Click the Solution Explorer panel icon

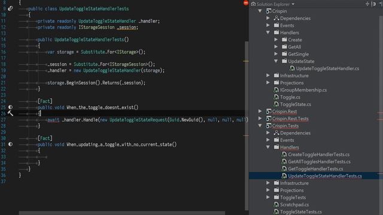click(x=253, y=4)
